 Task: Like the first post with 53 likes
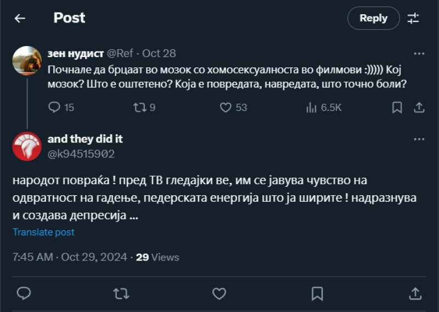pos(226,107)
